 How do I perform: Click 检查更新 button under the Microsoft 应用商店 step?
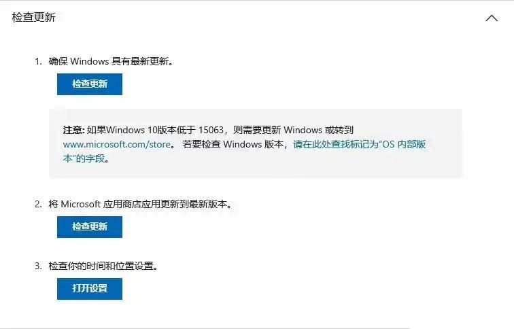(90, 227)
